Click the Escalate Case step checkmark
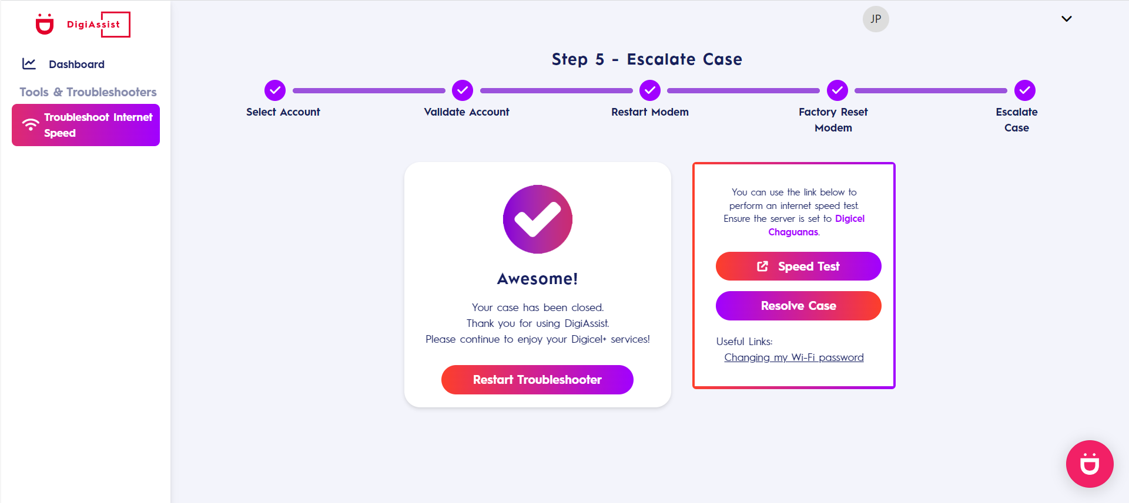This screenshot has height=503, width=1129. click(x=1024, y=90)
